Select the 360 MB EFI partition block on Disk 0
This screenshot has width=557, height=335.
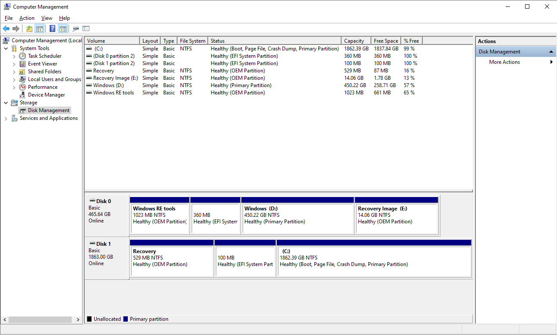coord(215,215)
